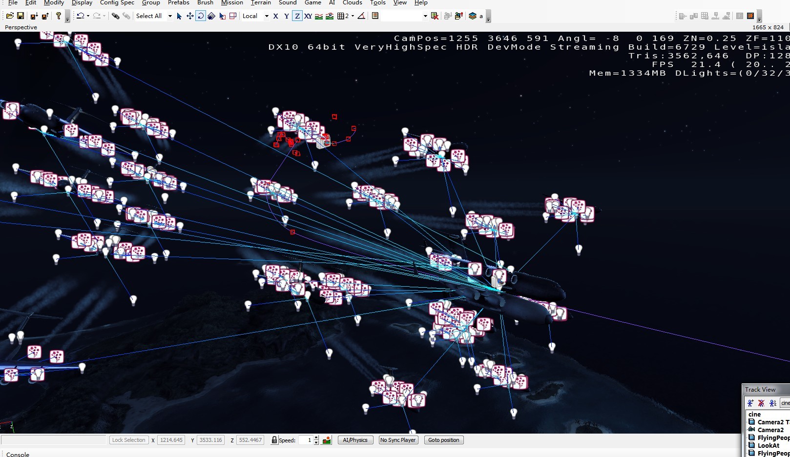Open the named selection combo box
This screenshot has height=457, width=790.
tap(404, 16)
